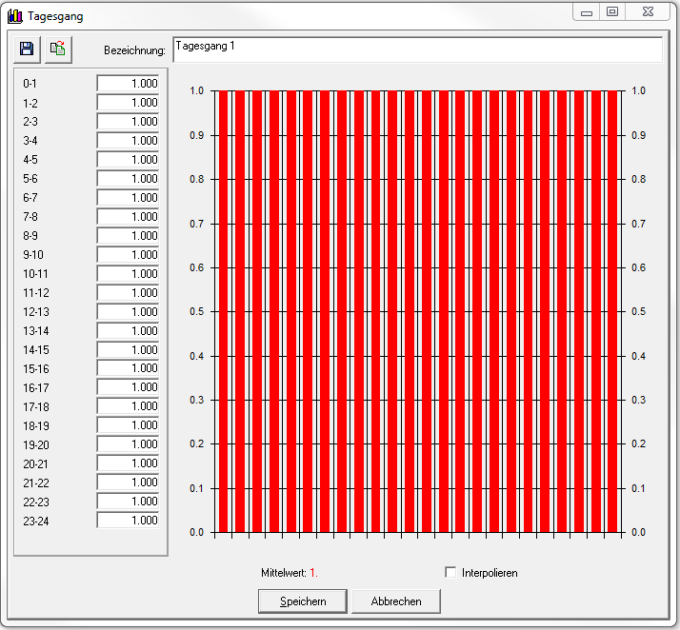Focus the 19-20 hour value field
Viewport: 680px width, 630px height.
pyautogui.click(x=128, y=444)
